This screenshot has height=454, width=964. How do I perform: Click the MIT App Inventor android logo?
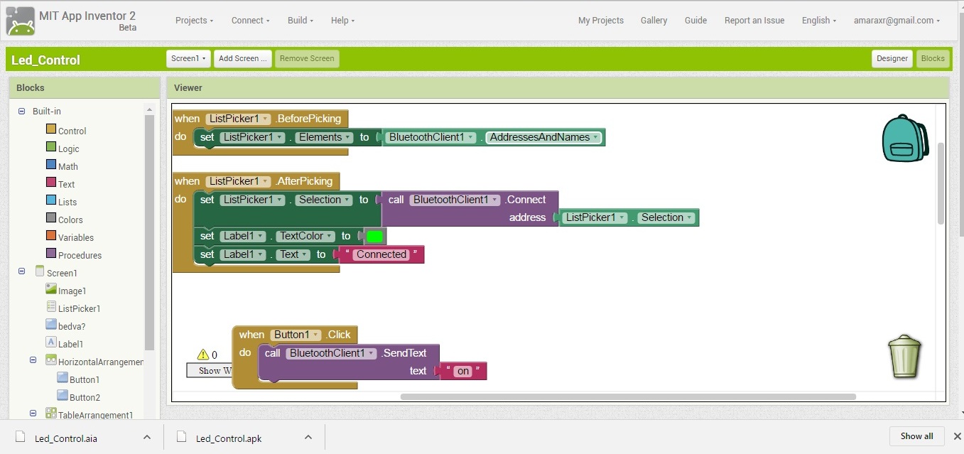[20, 21]
